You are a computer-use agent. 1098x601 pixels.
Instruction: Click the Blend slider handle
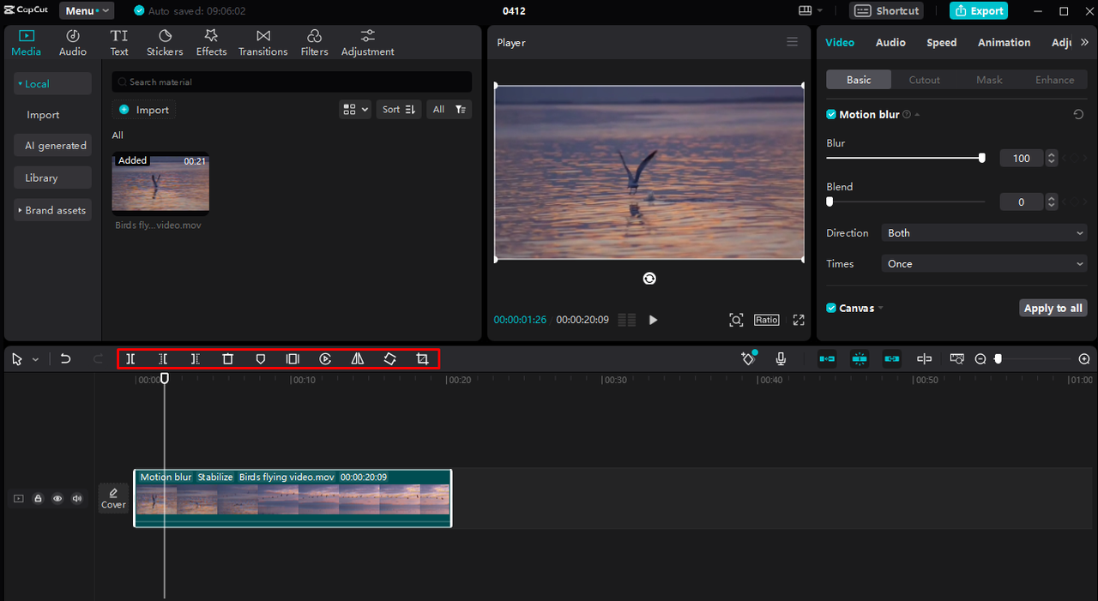coord(830,201)
